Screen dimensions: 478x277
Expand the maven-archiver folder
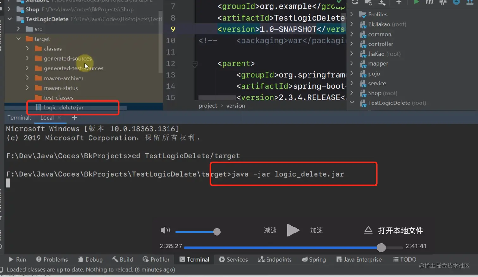pos(28,78)
